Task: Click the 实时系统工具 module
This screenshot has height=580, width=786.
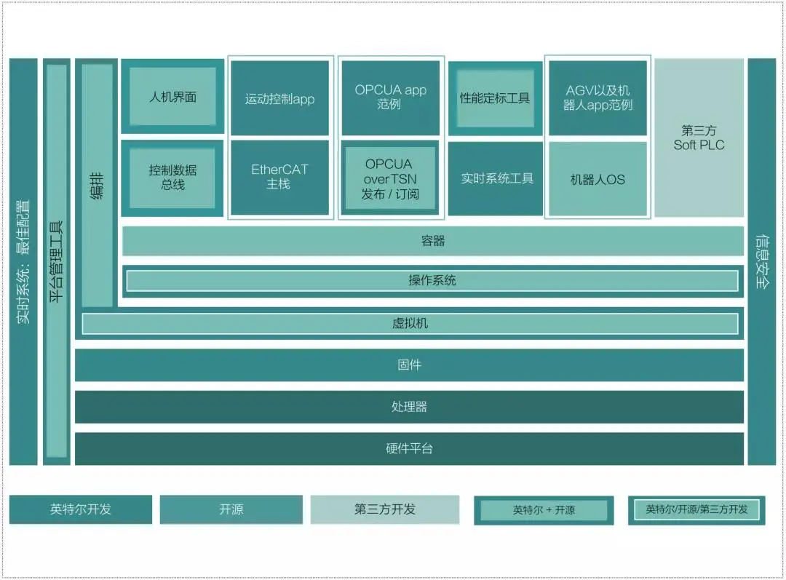Action: click(494, 177)
